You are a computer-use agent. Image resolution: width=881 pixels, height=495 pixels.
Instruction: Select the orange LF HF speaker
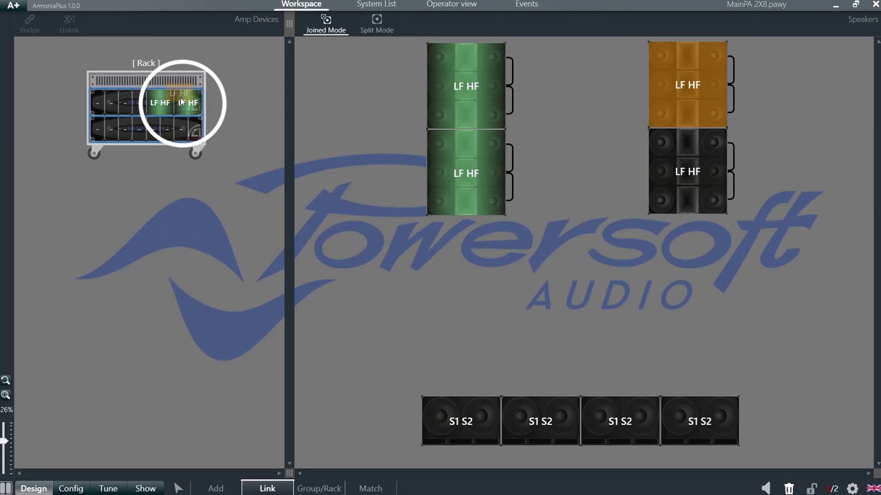pos(688,85)
